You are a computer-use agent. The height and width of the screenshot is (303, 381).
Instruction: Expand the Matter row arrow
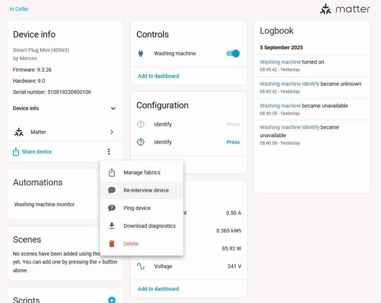(112, 132)
